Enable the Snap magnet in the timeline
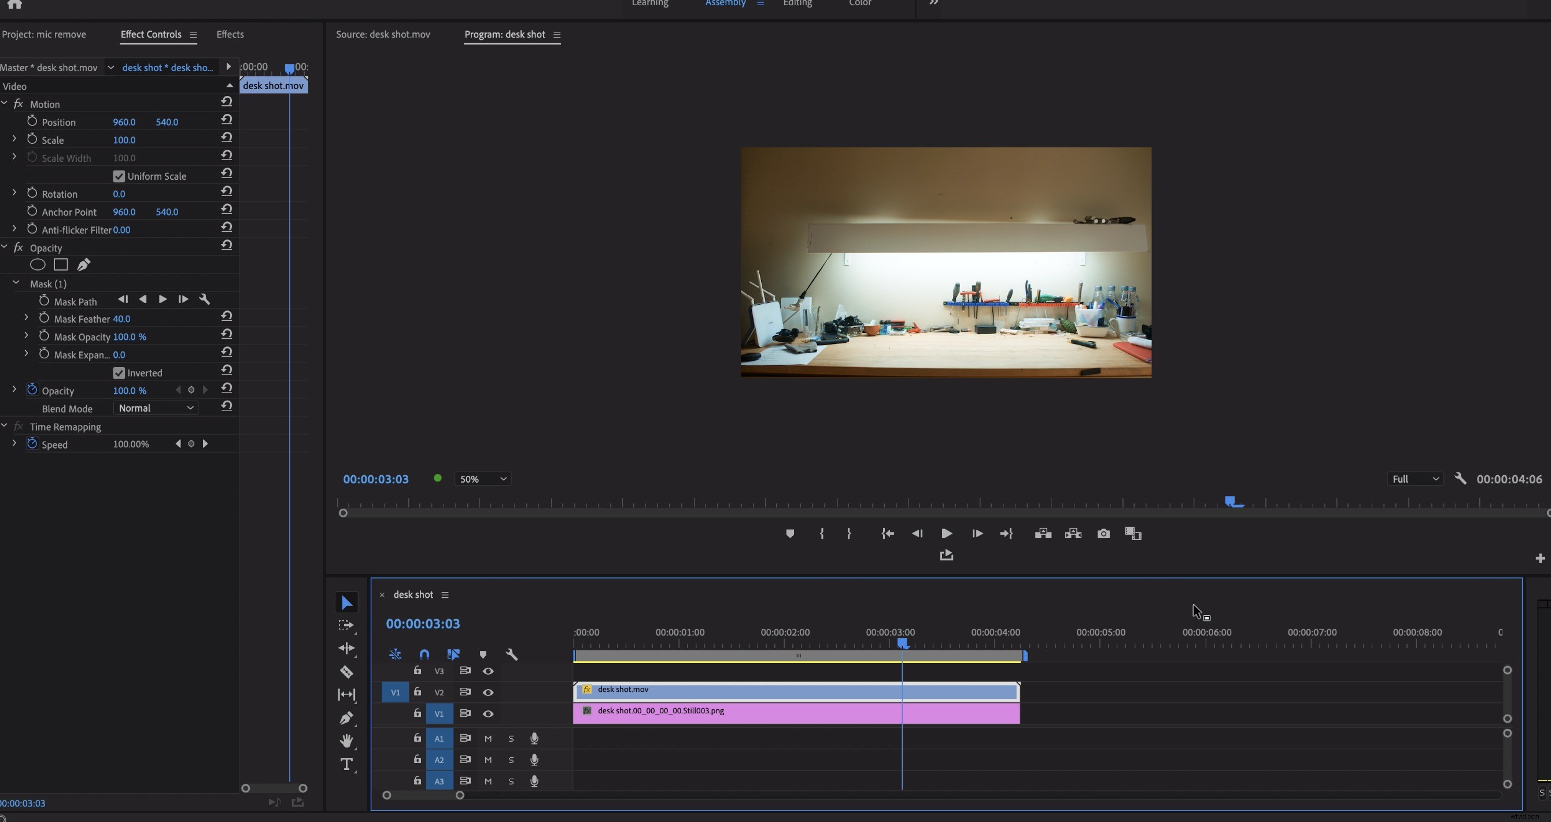The height and width of the screenshot is (822, 1551). click(424, 654)
